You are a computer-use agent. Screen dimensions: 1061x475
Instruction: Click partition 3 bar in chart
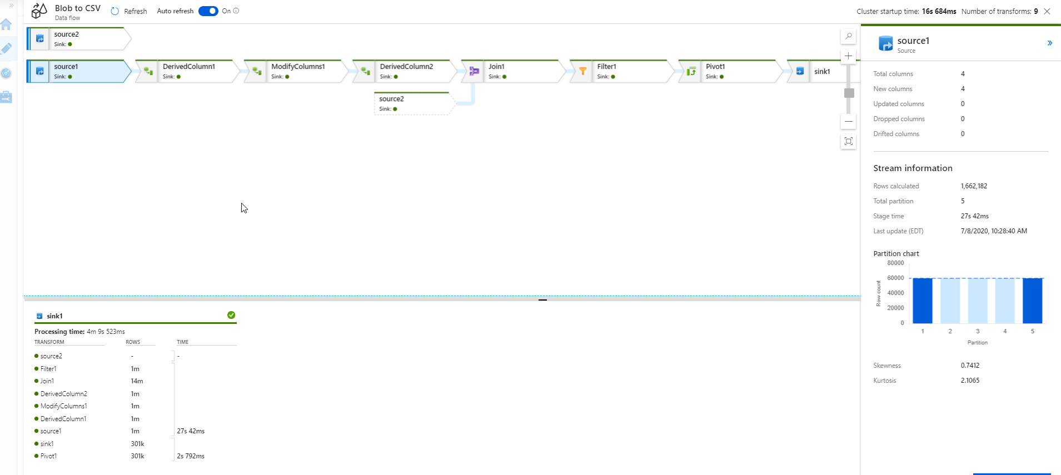(978, 301)
